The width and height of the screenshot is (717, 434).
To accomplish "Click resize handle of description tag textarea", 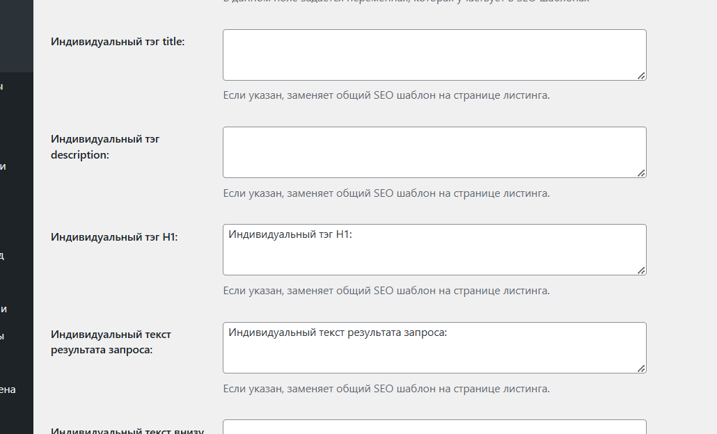I will [641, 172].
